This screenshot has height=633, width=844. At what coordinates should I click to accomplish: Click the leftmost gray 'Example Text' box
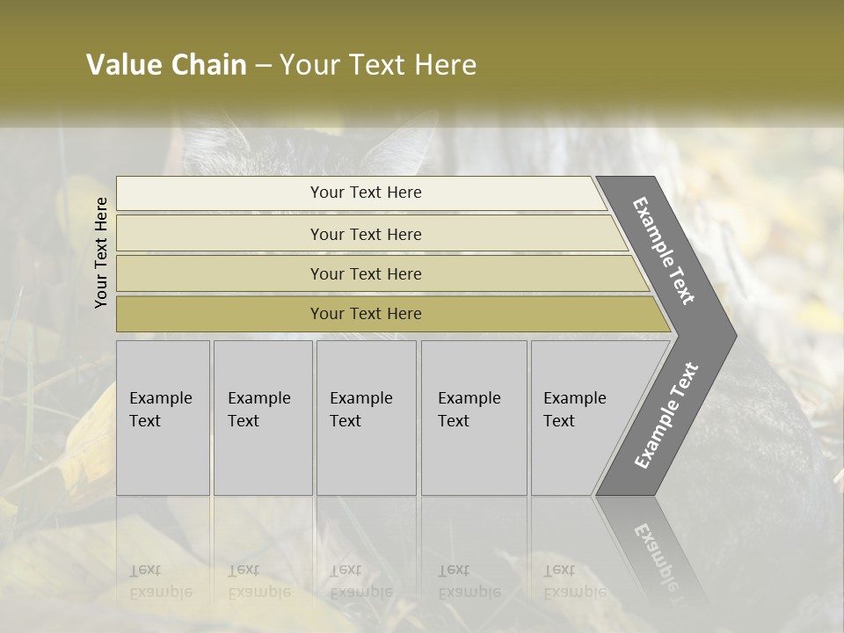coord(163,417)
